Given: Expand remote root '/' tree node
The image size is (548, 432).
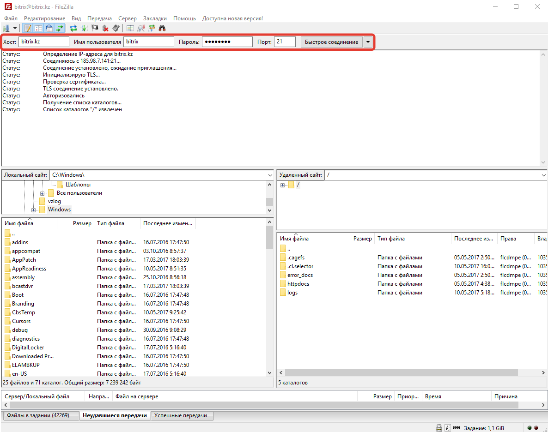Looking at the screenshot, I should click(282, 186).
